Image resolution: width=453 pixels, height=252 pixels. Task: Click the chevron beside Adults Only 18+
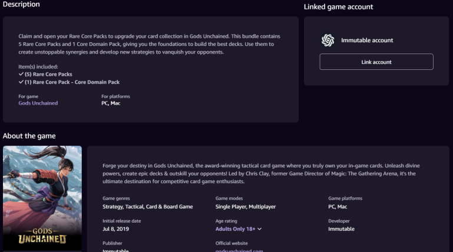[259, 229]
